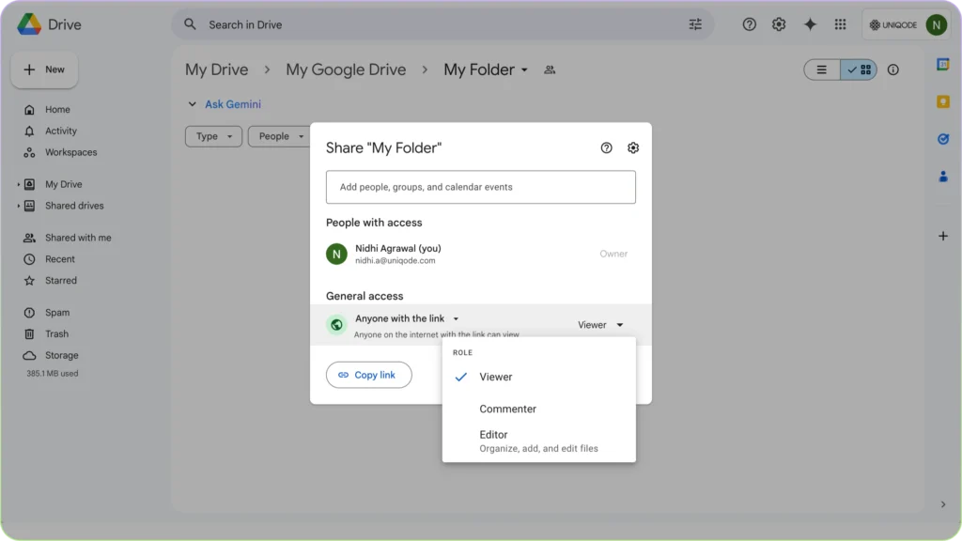
Task: Open Google Calendar from the side panel
Action: tap(943, 62)
